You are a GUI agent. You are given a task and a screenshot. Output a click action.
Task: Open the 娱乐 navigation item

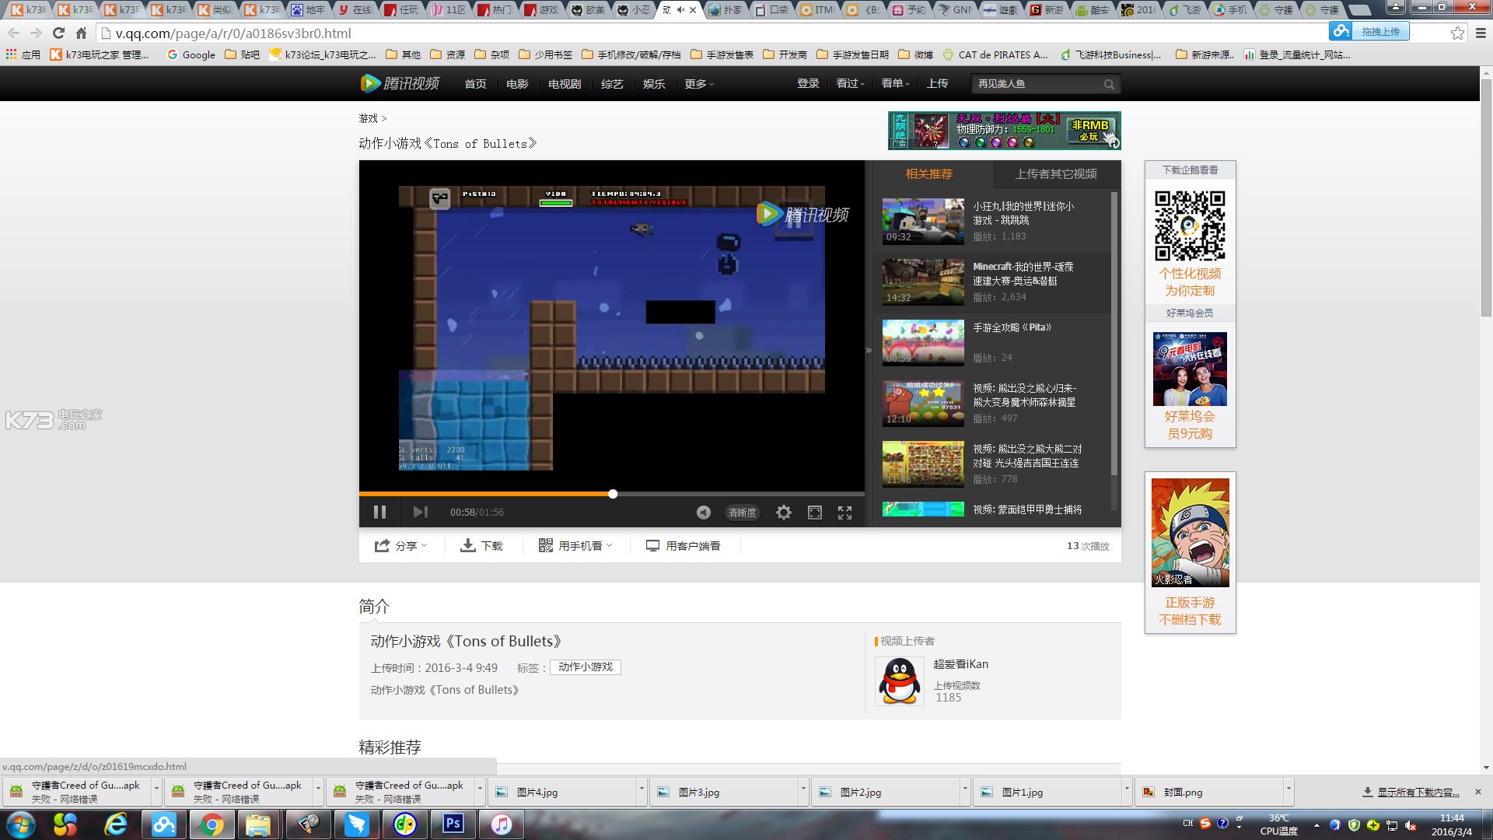click(x=654, y=84)
